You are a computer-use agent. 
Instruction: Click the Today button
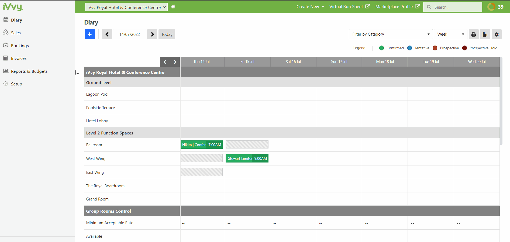(x=167, y=34)
